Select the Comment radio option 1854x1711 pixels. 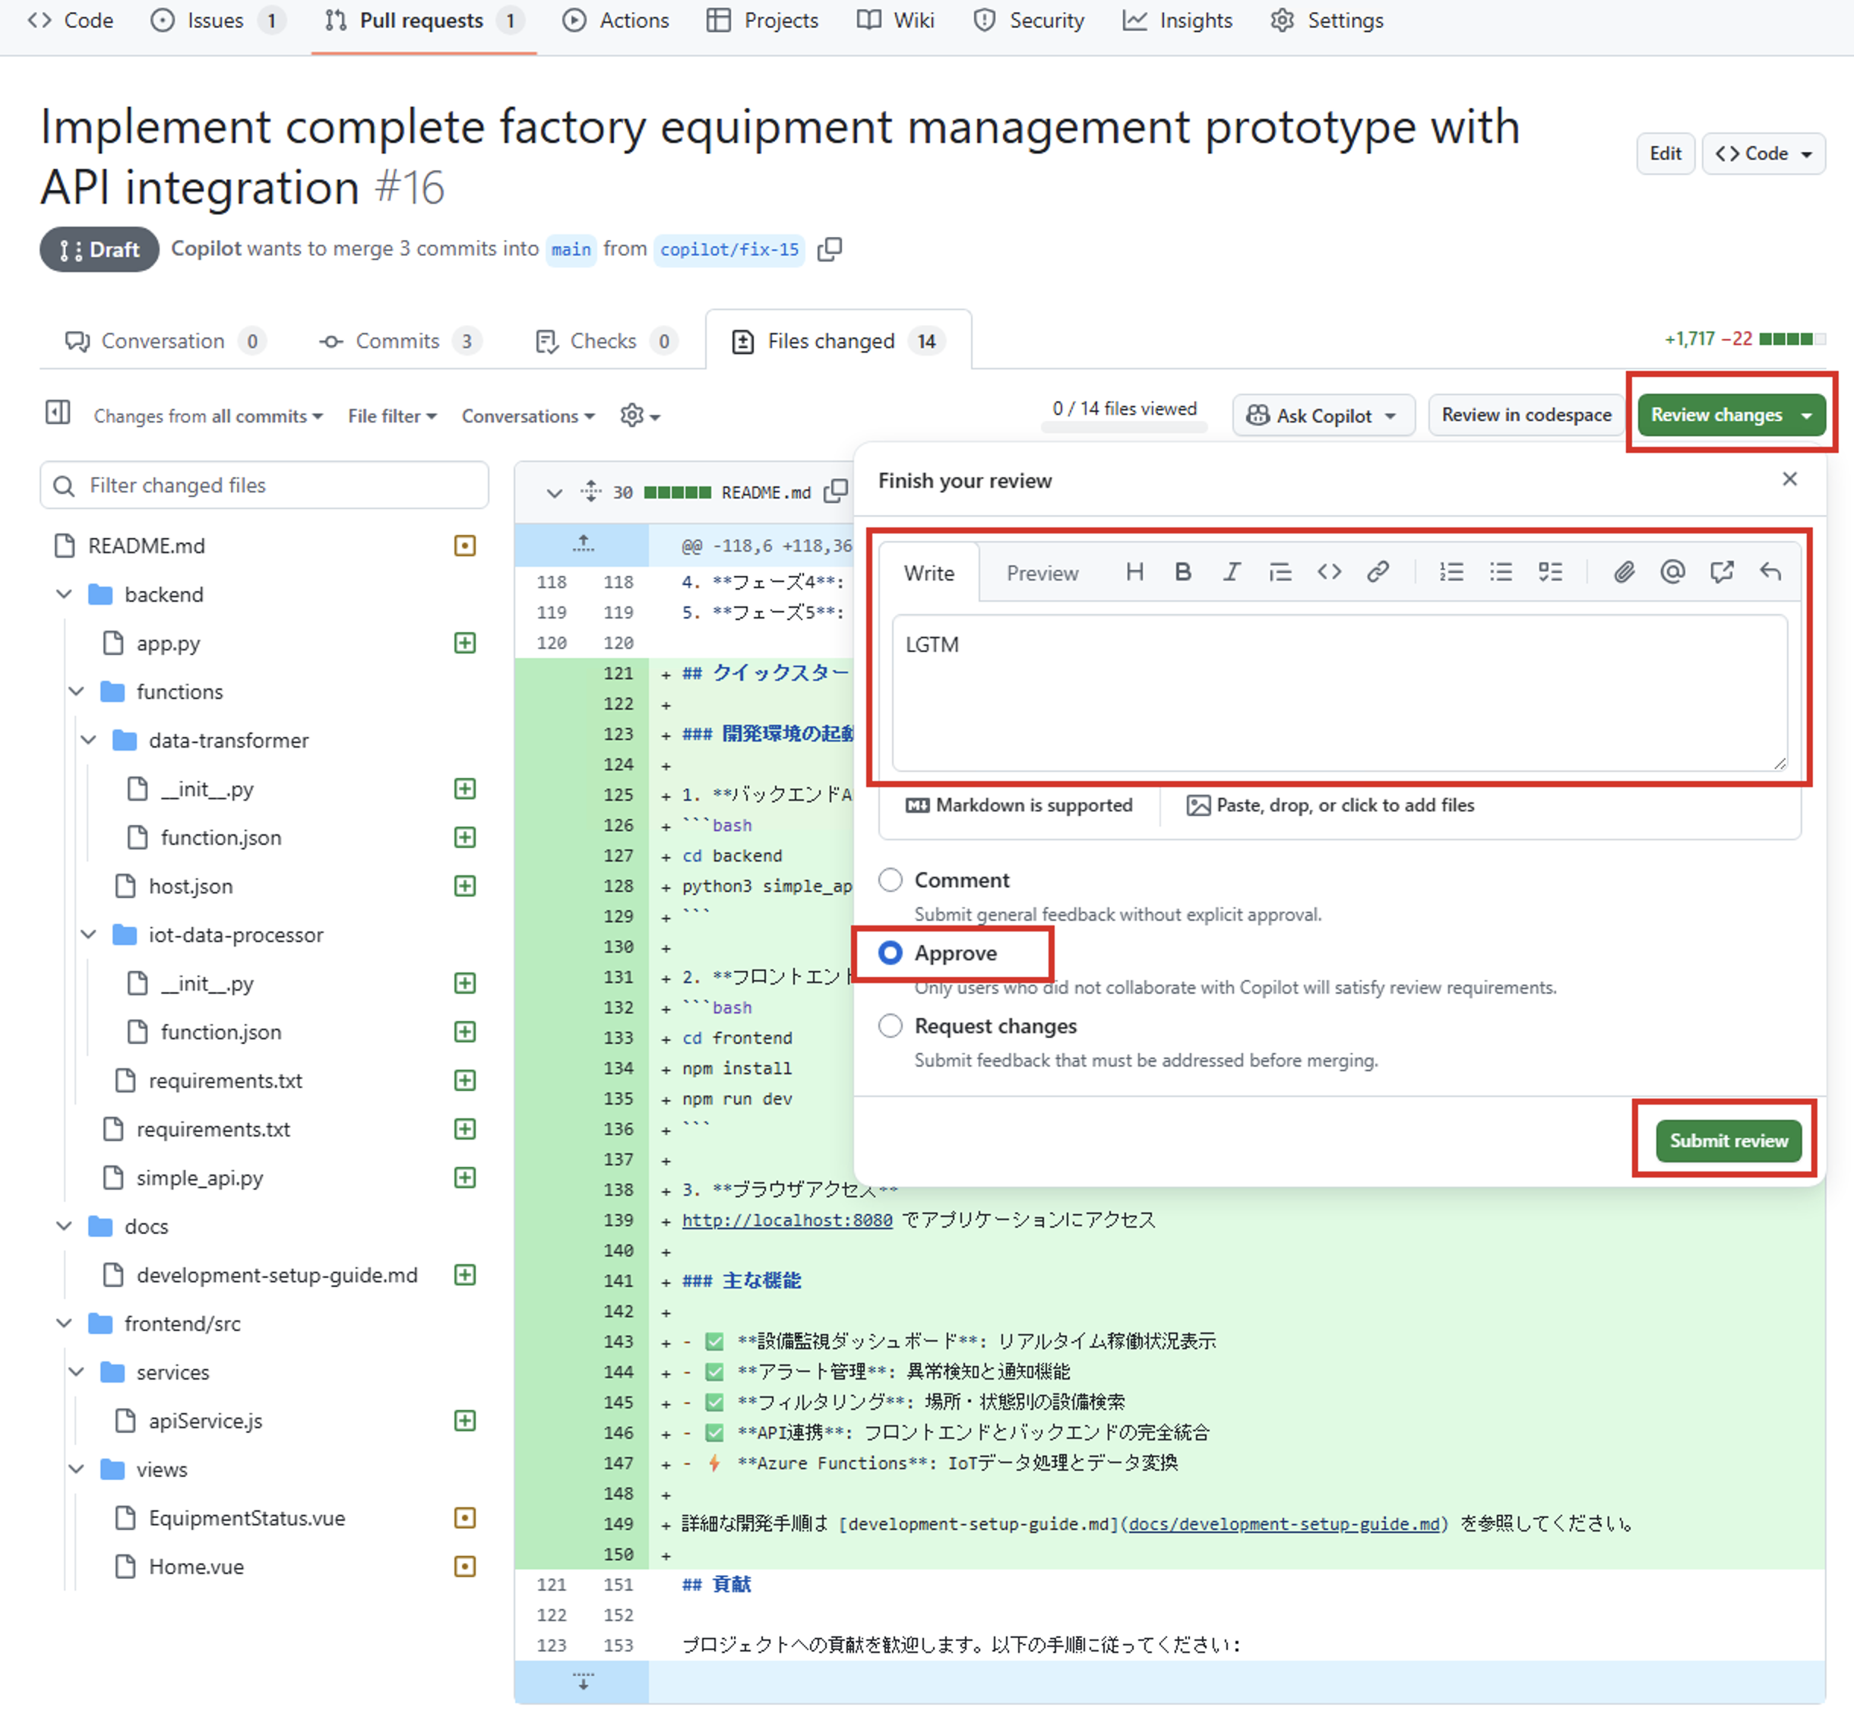[x=890, y=880]
